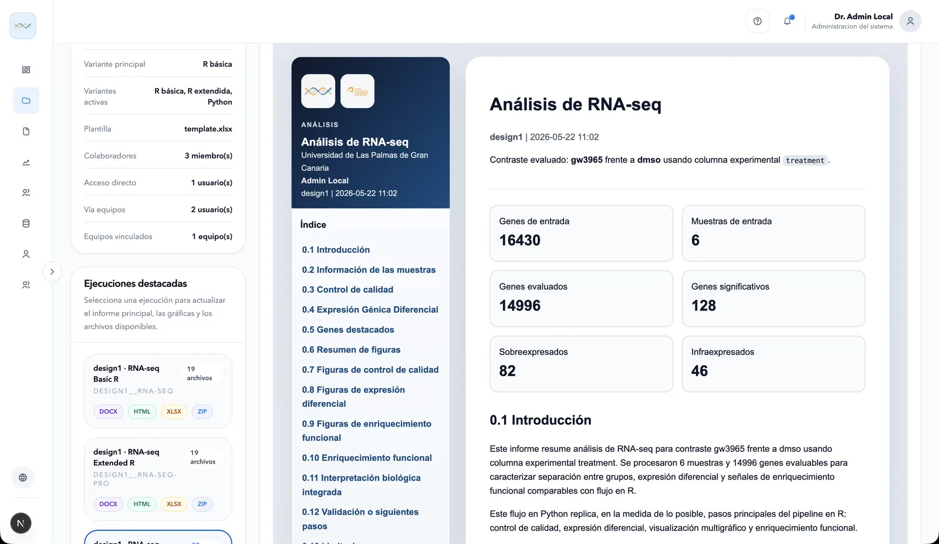Open the analytics chart icon in sidebar
This screenshot has height=544, width=939.
pyautogui.click(x=26, y=162)
